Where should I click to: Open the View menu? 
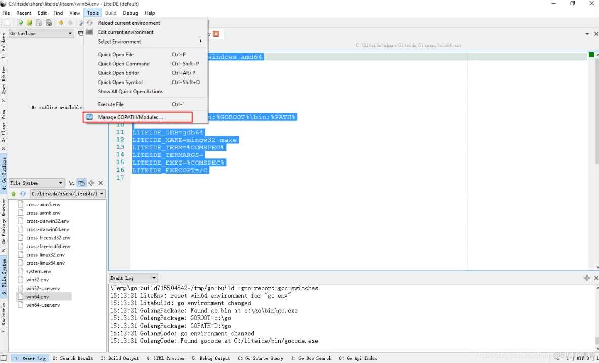click(75, 13)
